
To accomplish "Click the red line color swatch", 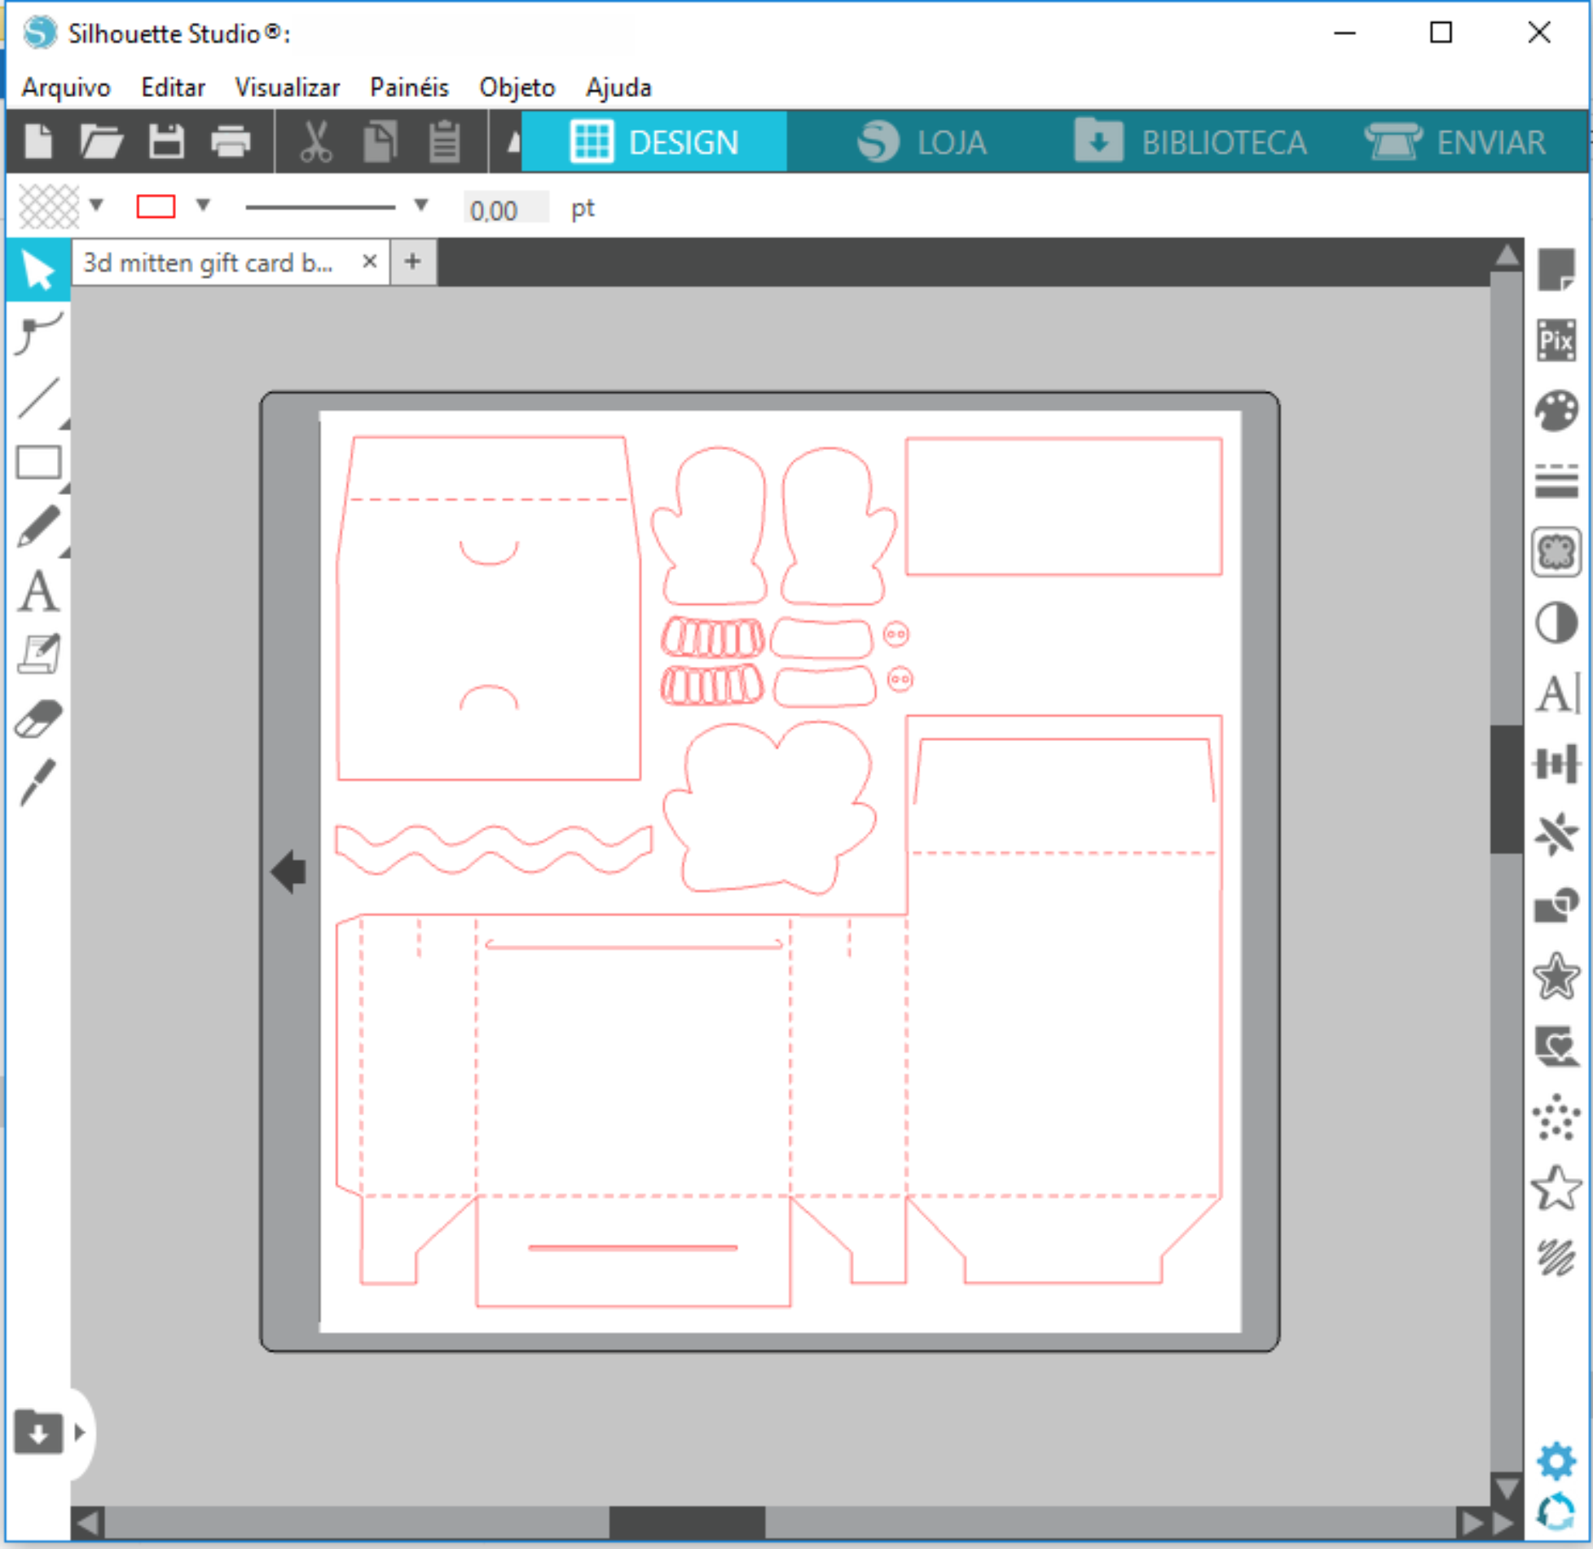I will [x=156, y=206].
